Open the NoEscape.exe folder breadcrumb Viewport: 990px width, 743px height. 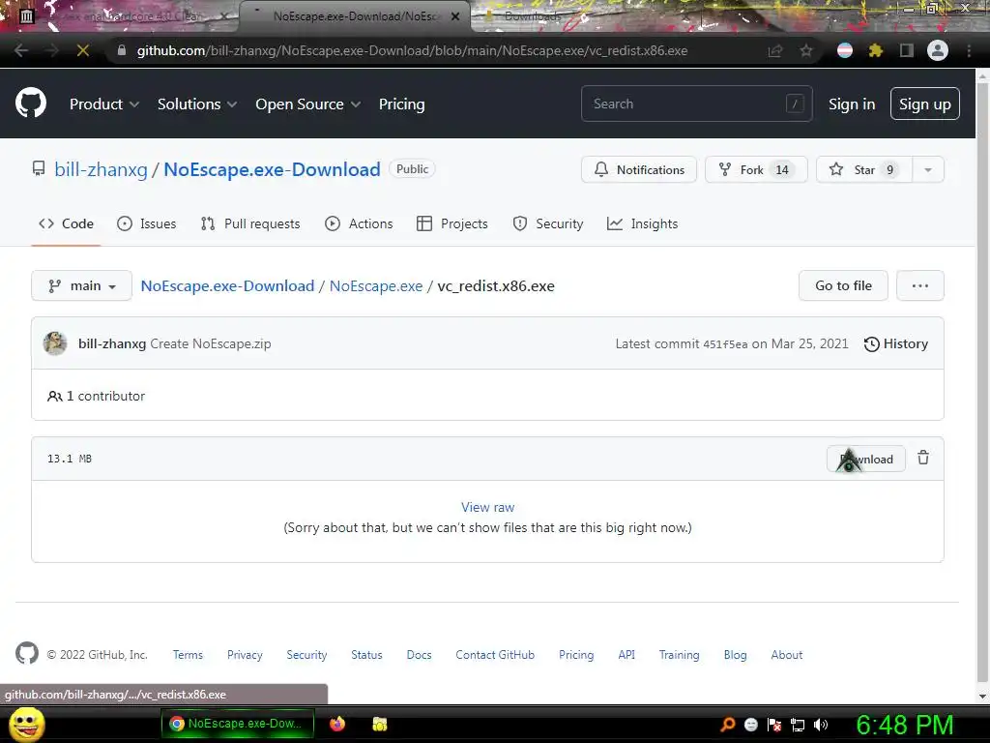376,285
